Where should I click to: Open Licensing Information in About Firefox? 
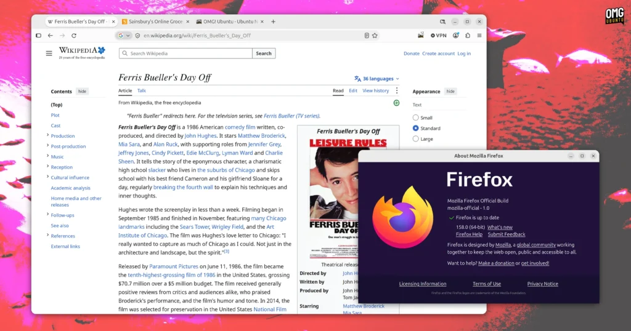click(x=423, y=284)
